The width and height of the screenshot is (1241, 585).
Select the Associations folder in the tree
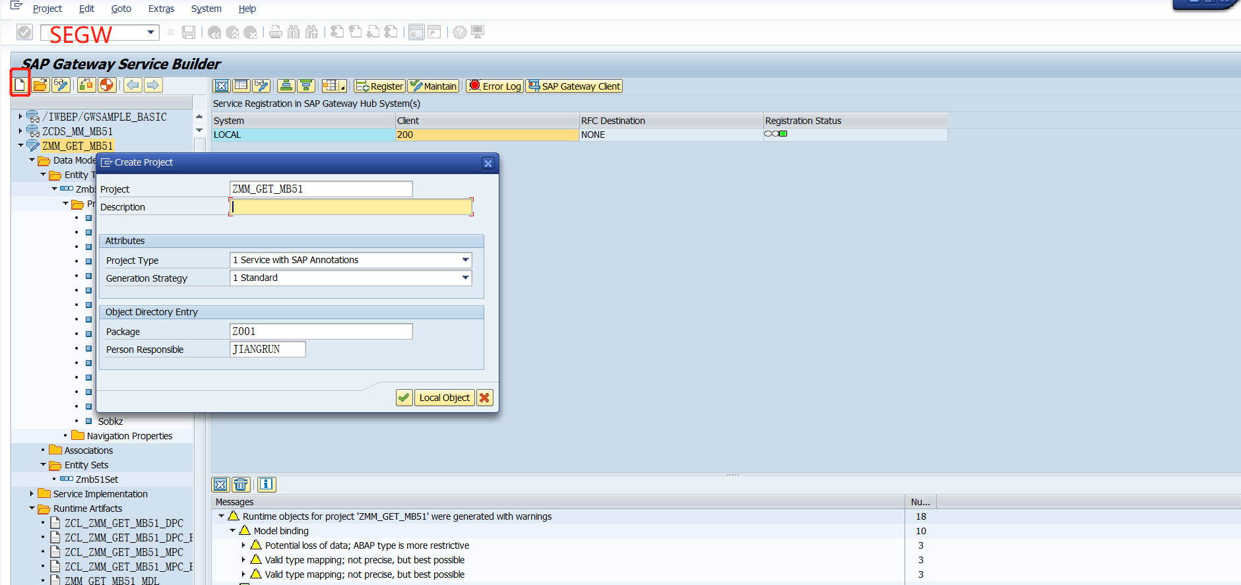pyautogui.click(x=88, y=450)
